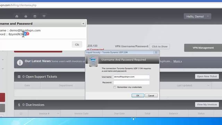Click the Open New Ticket button

pos(207,76)
